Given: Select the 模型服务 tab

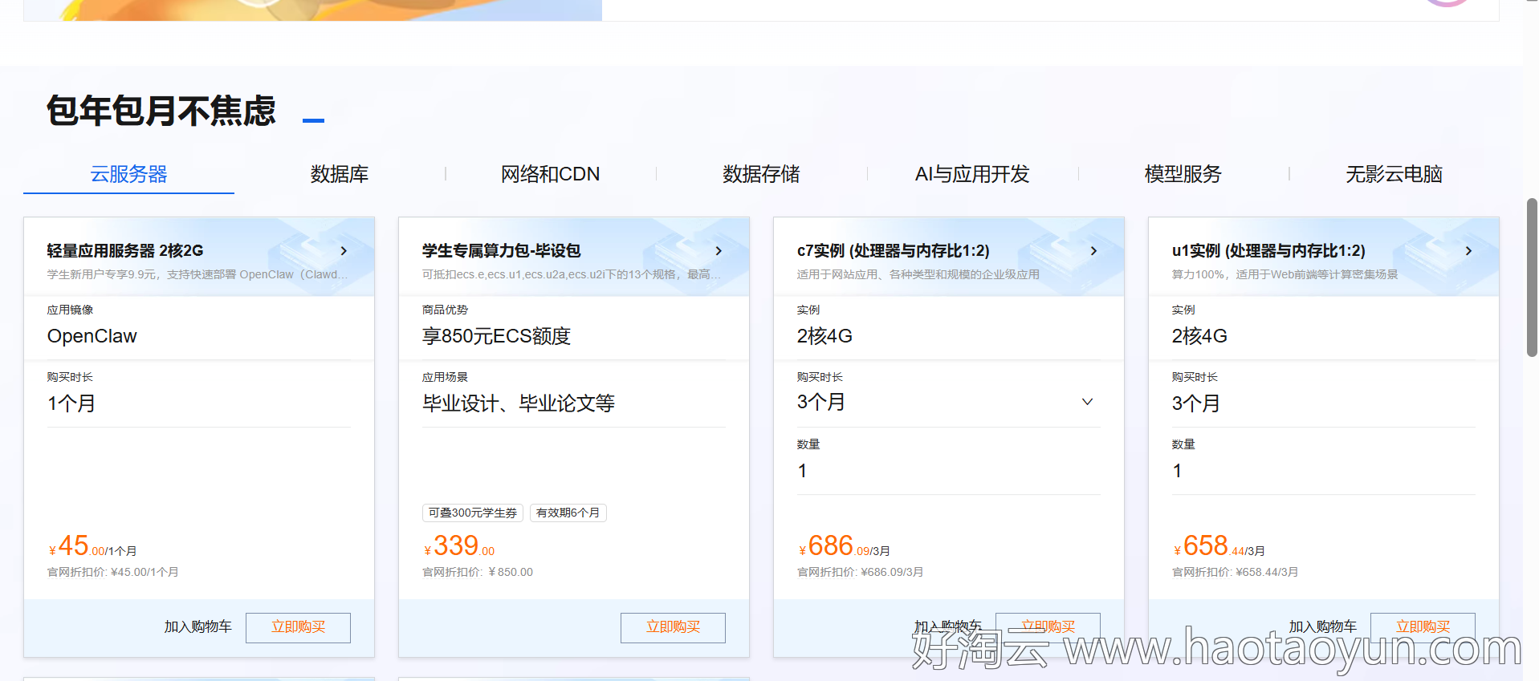Looking at the screenshot, I should (x=1183, y=174).
